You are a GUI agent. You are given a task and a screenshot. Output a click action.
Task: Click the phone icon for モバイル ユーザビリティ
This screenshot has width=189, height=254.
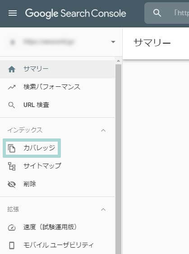click(x=12, y=245)
